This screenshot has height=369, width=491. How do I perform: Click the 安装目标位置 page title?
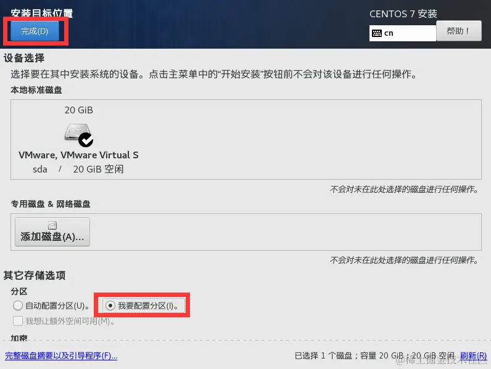pos(42,13)
